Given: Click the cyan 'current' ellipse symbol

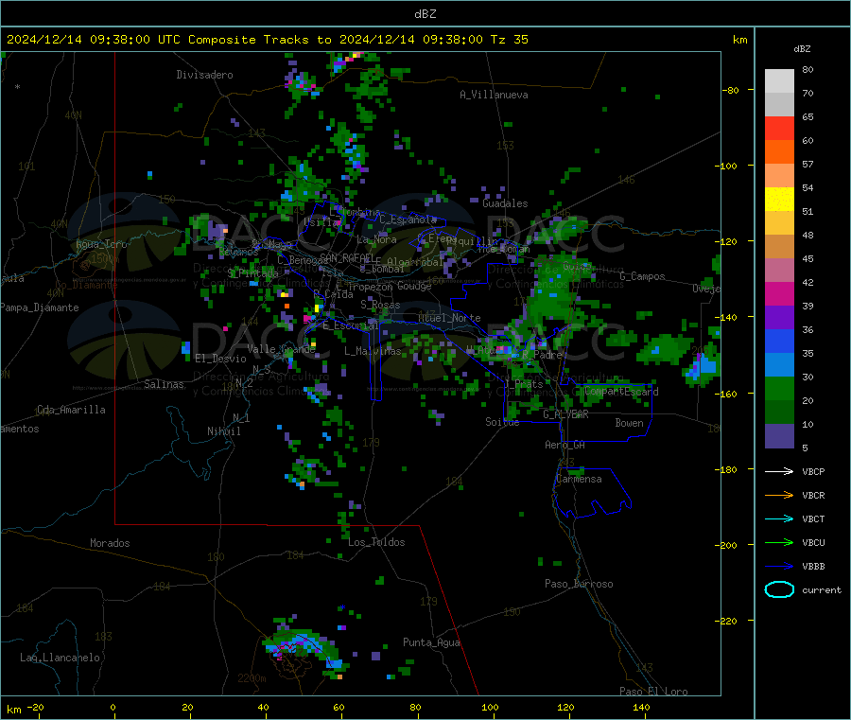Looking at the screenshot, I should tap(779, 589).
